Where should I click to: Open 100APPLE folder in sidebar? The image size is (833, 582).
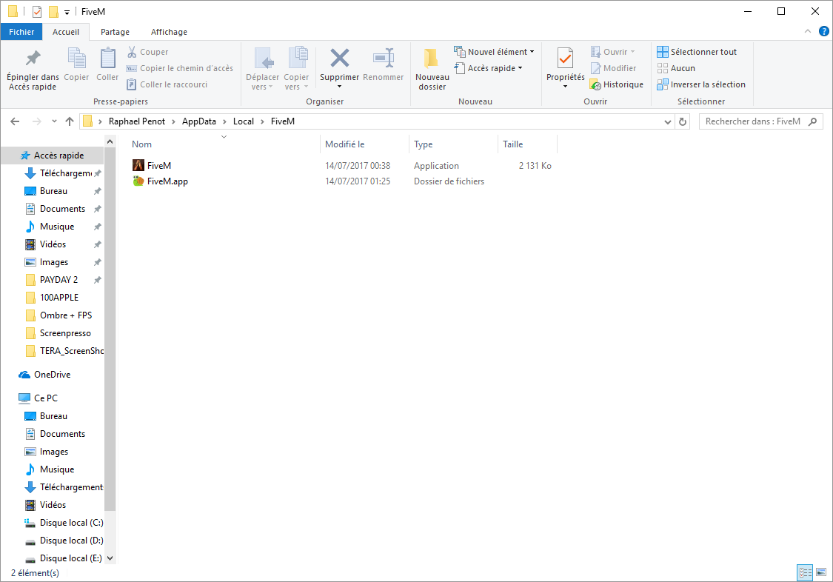coord(59,298)
